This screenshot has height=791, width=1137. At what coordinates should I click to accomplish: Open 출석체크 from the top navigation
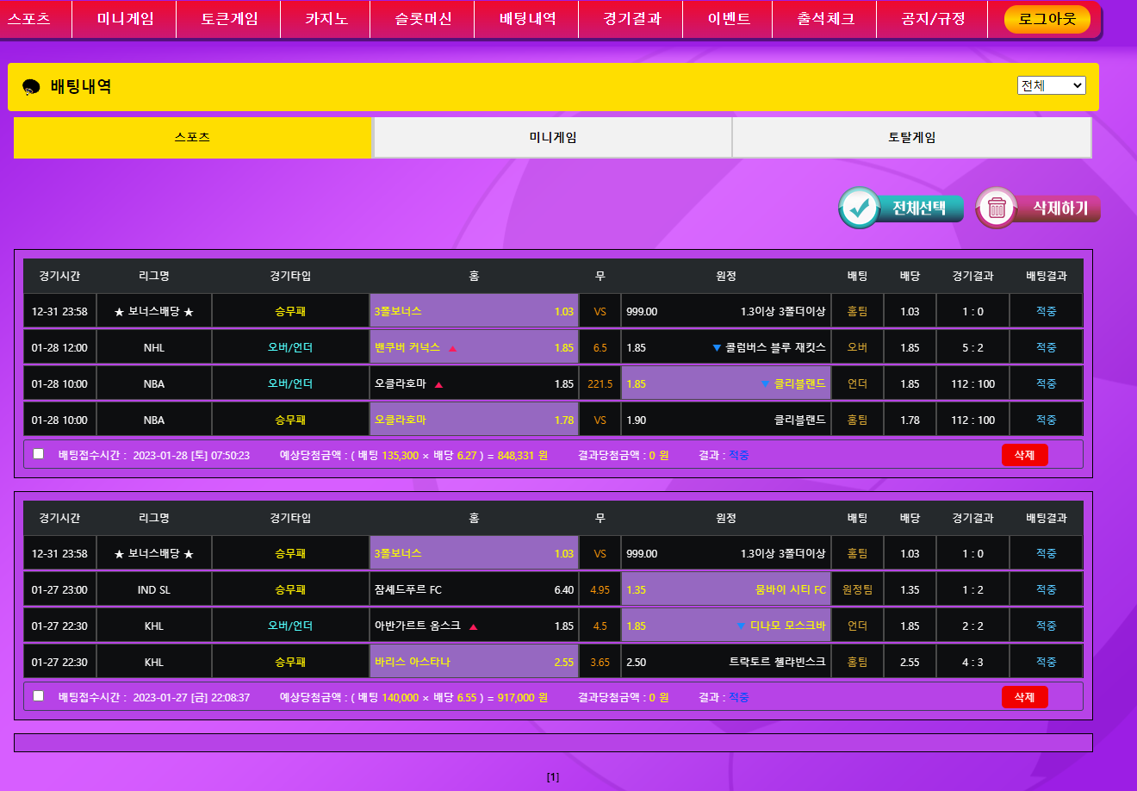[825, 19]
